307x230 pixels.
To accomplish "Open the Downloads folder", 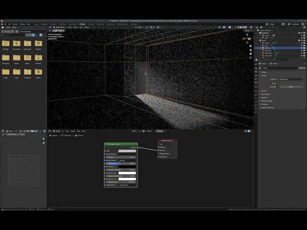I will pyautogui.click(x=27, y=43).
